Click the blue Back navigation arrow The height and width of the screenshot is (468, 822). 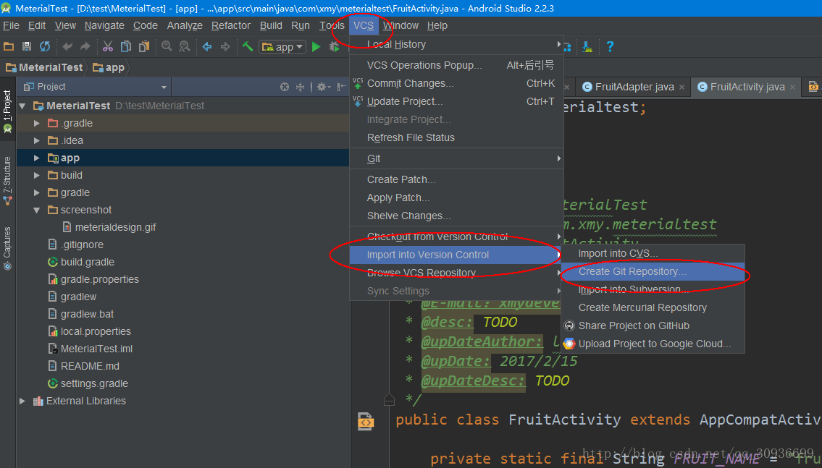[207, 46]
